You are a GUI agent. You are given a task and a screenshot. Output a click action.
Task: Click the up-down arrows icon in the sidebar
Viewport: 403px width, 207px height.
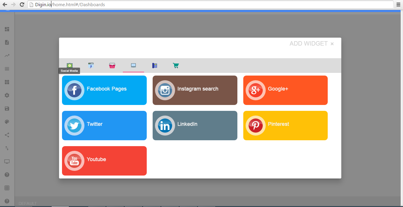click(x=7, y=148)
